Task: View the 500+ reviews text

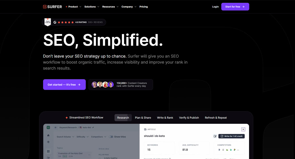Action: (95, 22)
